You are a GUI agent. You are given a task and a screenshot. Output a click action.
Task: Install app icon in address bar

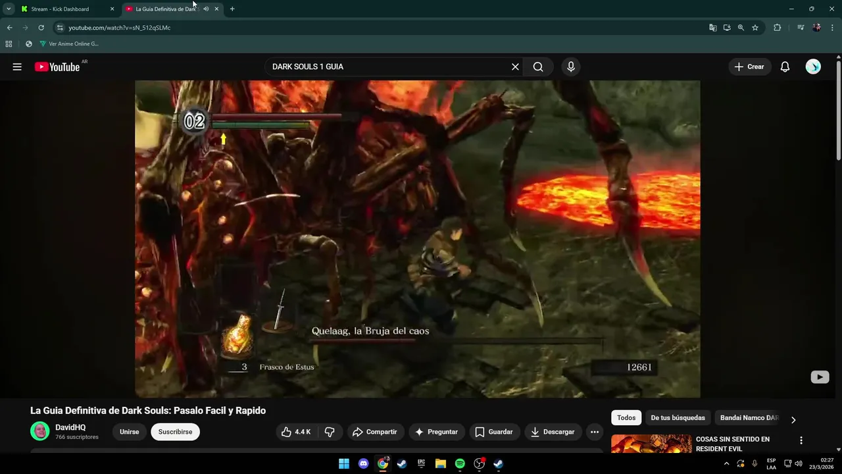click(x=727, y=28)
